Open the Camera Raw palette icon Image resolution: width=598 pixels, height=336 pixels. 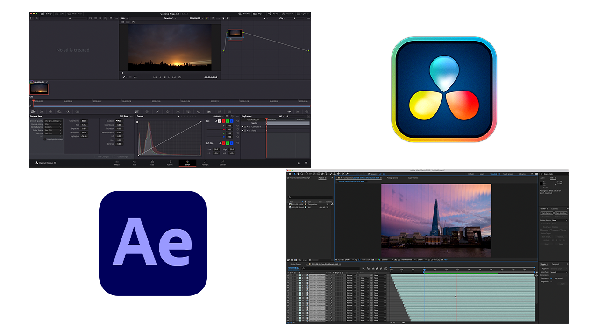[x=33, y=112]
